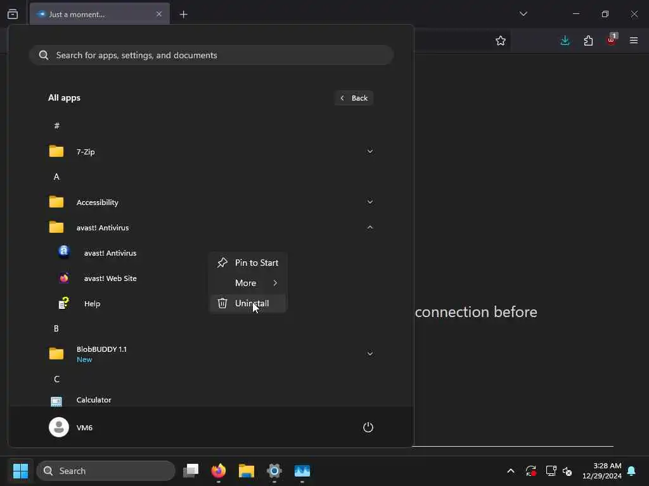
Task: Go Back from All apps
Action: coord(354,98)
